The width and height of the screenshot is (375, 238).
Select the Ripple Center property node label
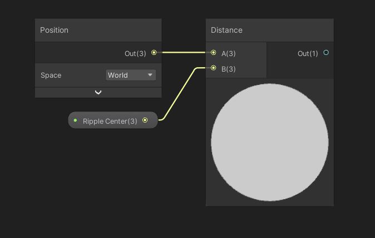110,121
